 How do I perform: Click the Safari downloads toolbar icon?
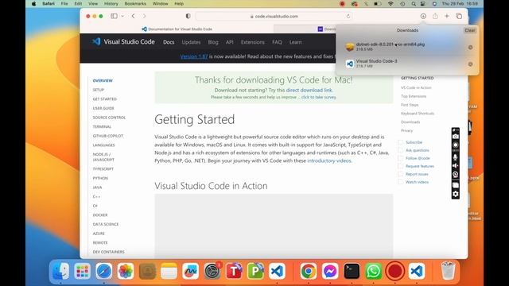click(x=423, y=16)
